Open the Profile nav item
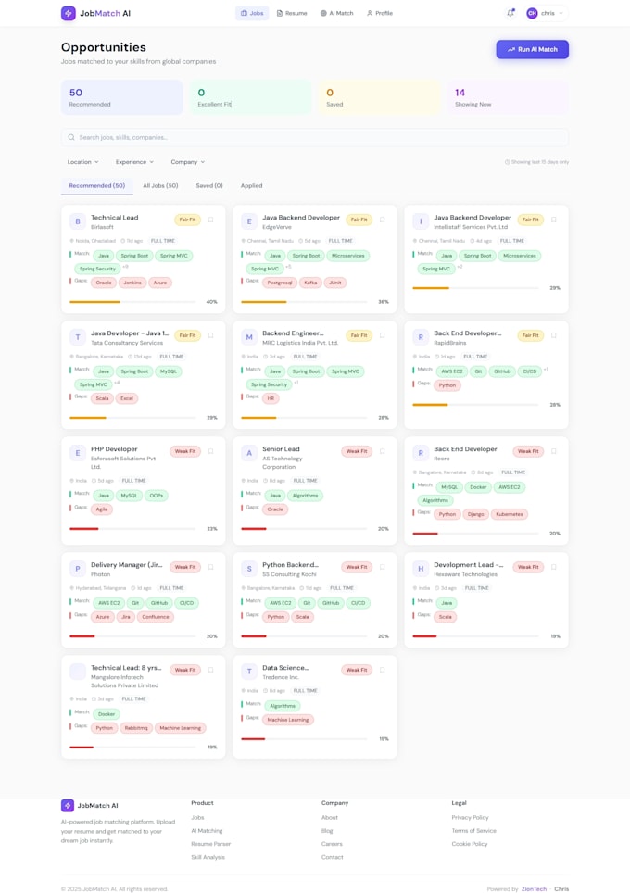This screenshot has width=630, height=893. pos(379,13)
